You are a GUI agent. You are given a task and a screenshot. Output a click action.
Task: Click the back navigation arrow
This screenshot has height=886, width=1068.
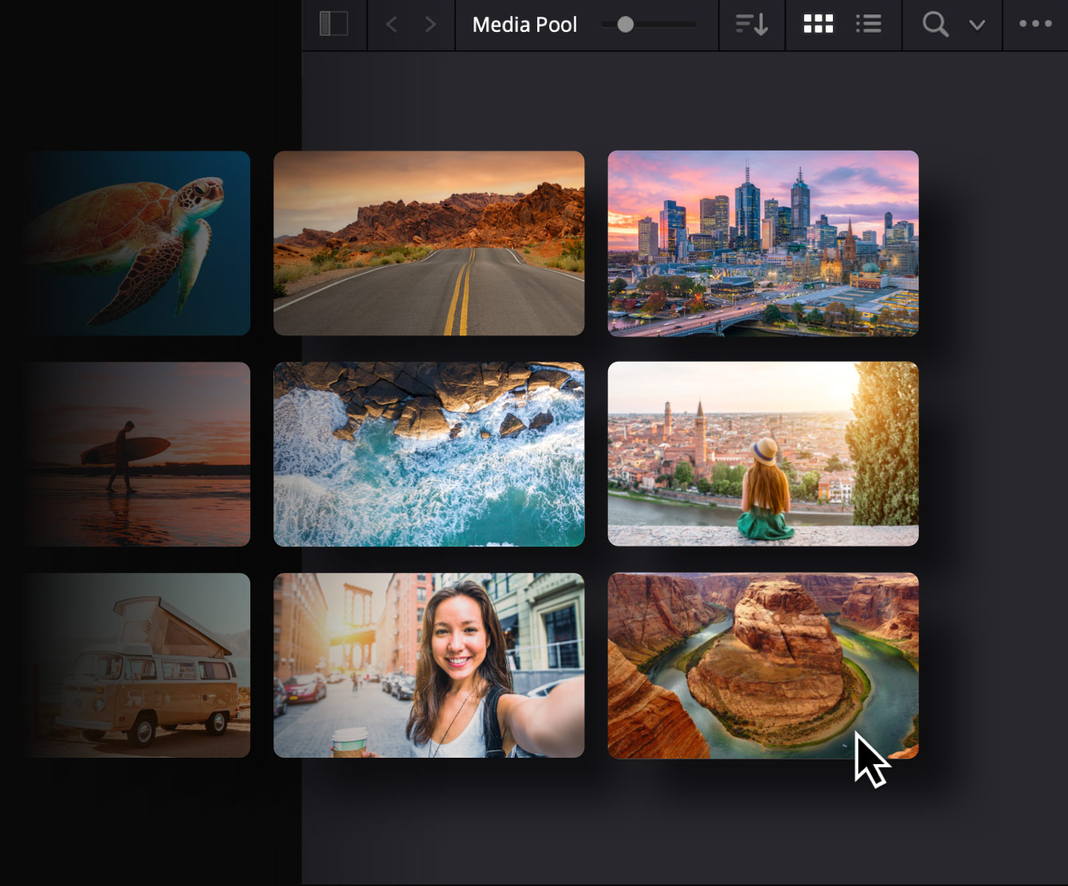391,24
